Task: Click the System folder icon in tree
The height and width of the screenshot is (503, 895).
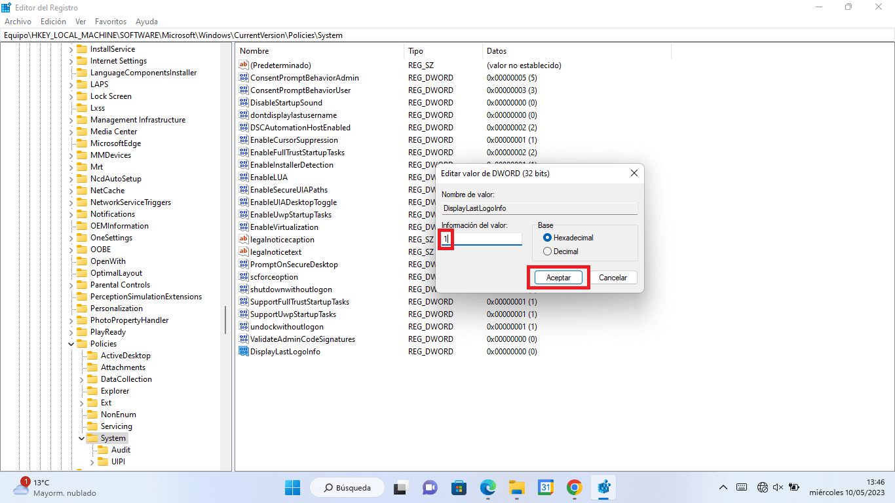Action: coord(92,438)
